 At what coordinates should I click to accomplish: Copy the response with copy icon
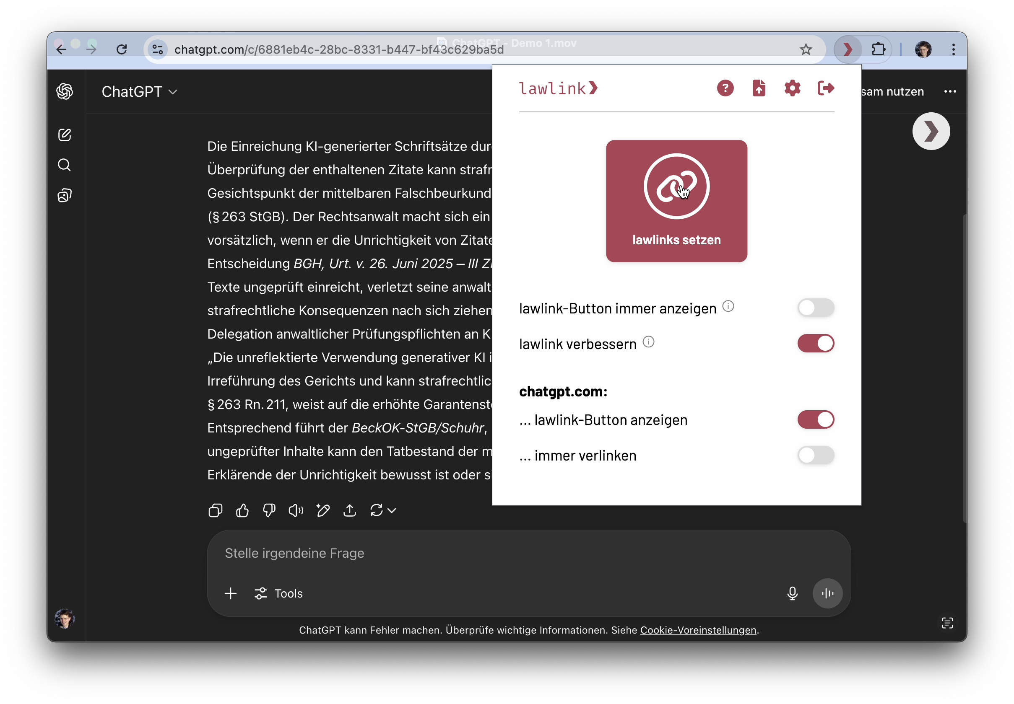click(x=216, y=511)
